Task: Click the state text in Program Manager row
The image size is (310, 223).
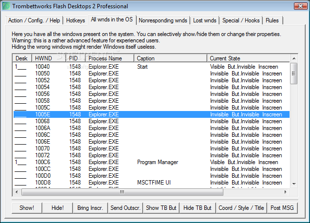Action: tap(244, 162)
